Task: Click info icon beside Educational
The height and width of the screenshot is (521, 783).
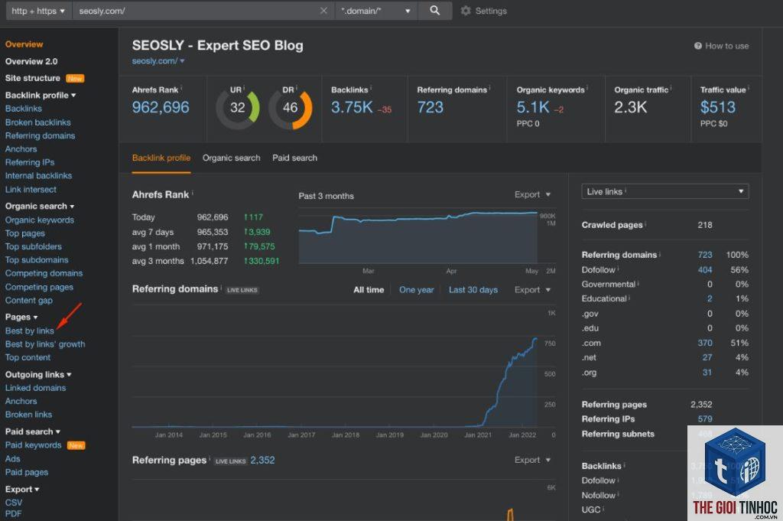Action: tap(629, 298)
